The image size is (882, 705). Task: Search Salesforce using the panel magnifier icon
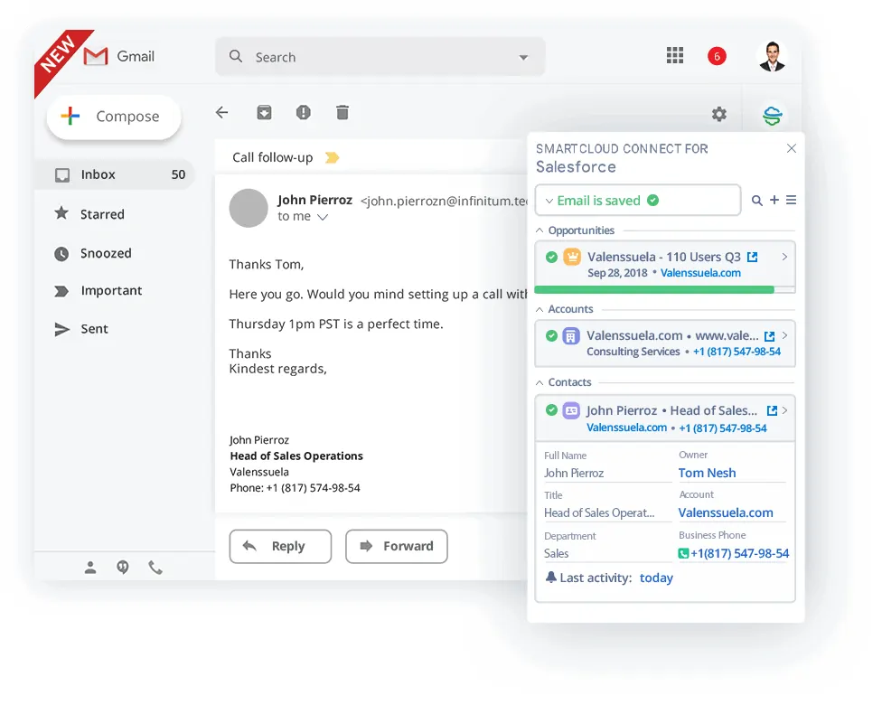click(x=757, y=201)
